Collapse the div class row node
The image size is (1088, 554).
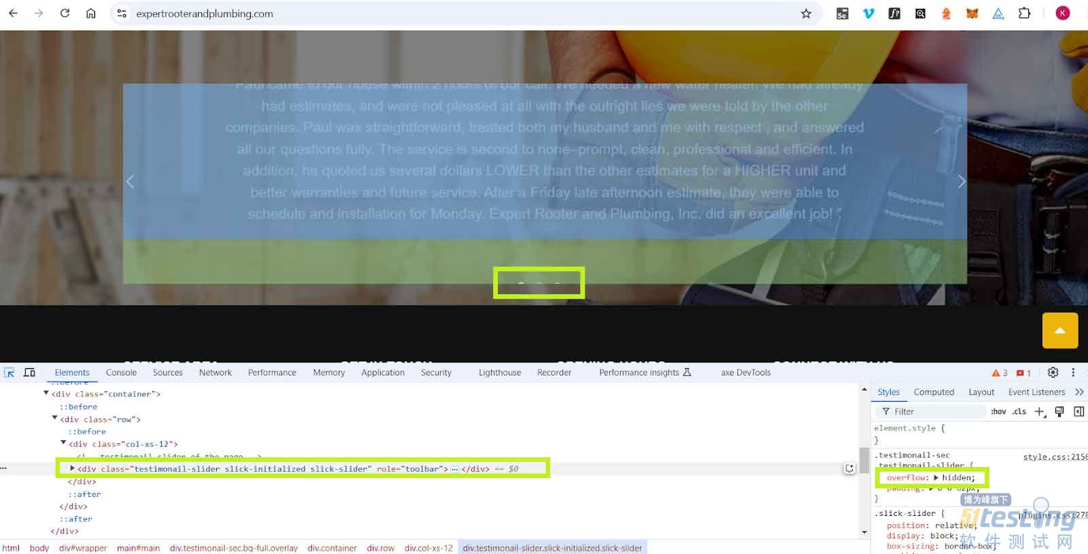point(55,418)
